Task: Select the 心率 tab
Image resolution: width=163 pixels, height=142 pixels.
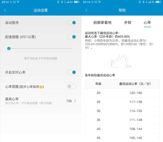Action: 147,23
